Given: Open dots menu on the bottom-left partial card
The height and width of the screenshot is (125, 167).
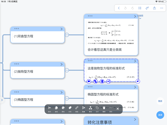Looking at the screenshot, I should [x=17, y=121].
